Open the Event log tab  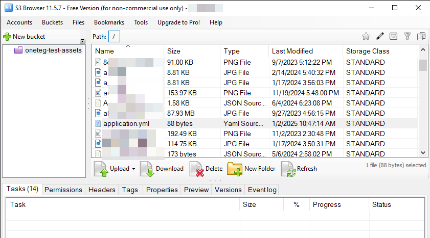[262, 190]
